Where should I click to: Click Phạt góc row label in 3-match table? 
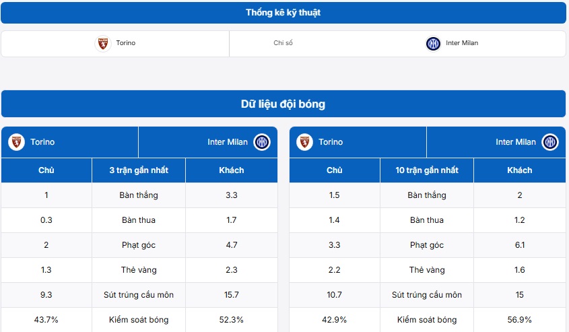[139, 245]
